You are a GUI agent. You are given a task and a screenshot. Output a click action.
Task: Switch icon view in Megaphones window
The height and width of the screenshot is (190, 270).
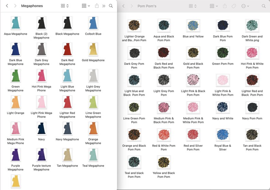[65, 6]
